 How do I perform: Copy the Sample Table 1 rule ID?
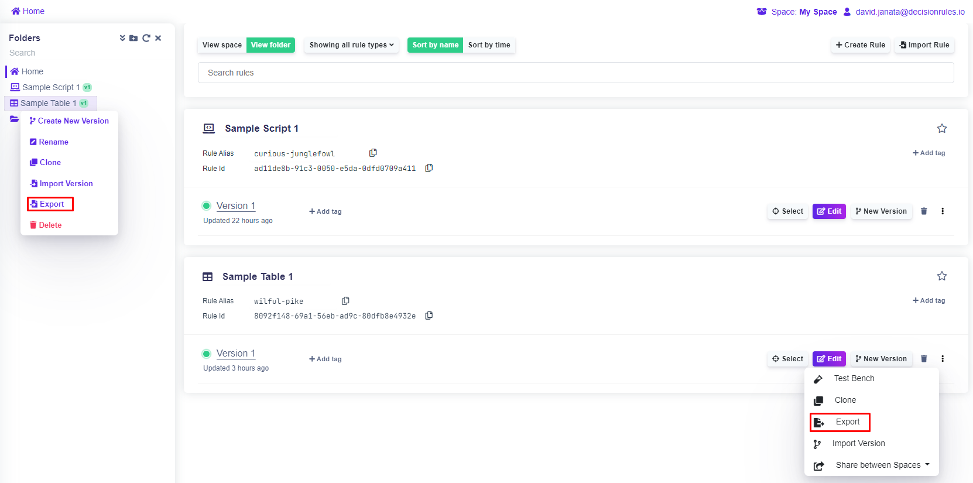tap(429, 316)
